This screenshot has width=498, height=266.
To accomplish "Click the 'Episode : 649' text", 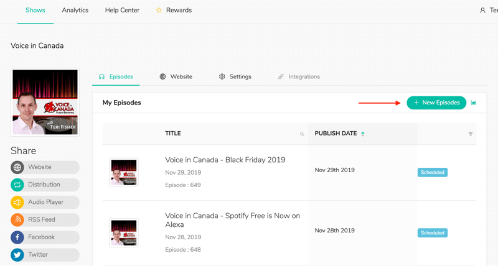I will 183,185.
